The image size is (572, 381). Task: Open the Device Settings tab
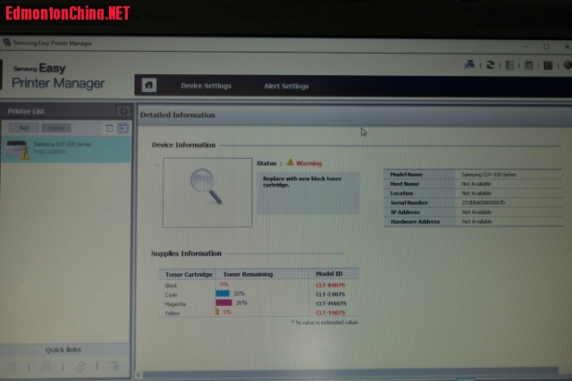point(206,87)
